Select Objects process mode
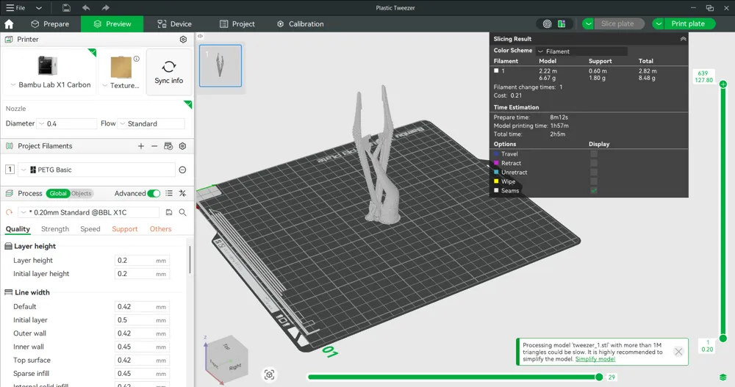The width and height of the screenshot is (735, 387). tap(82, 194)
